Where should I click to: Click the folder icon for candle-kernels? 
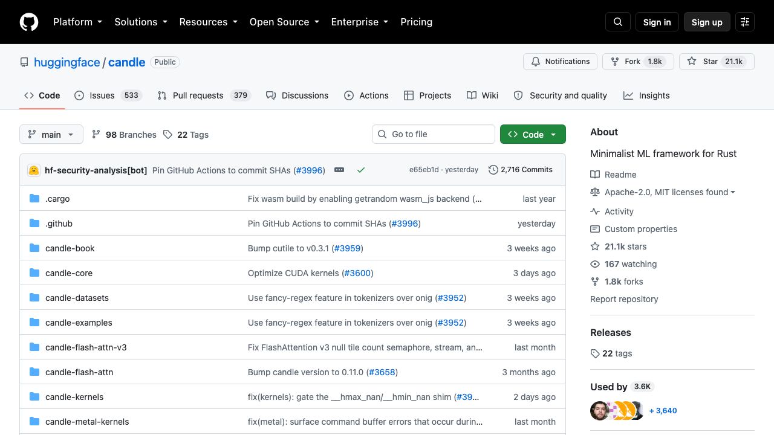[x=34, y=396]
